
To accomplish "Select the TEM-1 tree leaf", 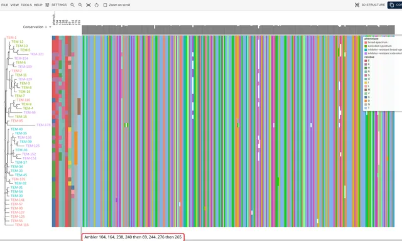I will (11, 38).
